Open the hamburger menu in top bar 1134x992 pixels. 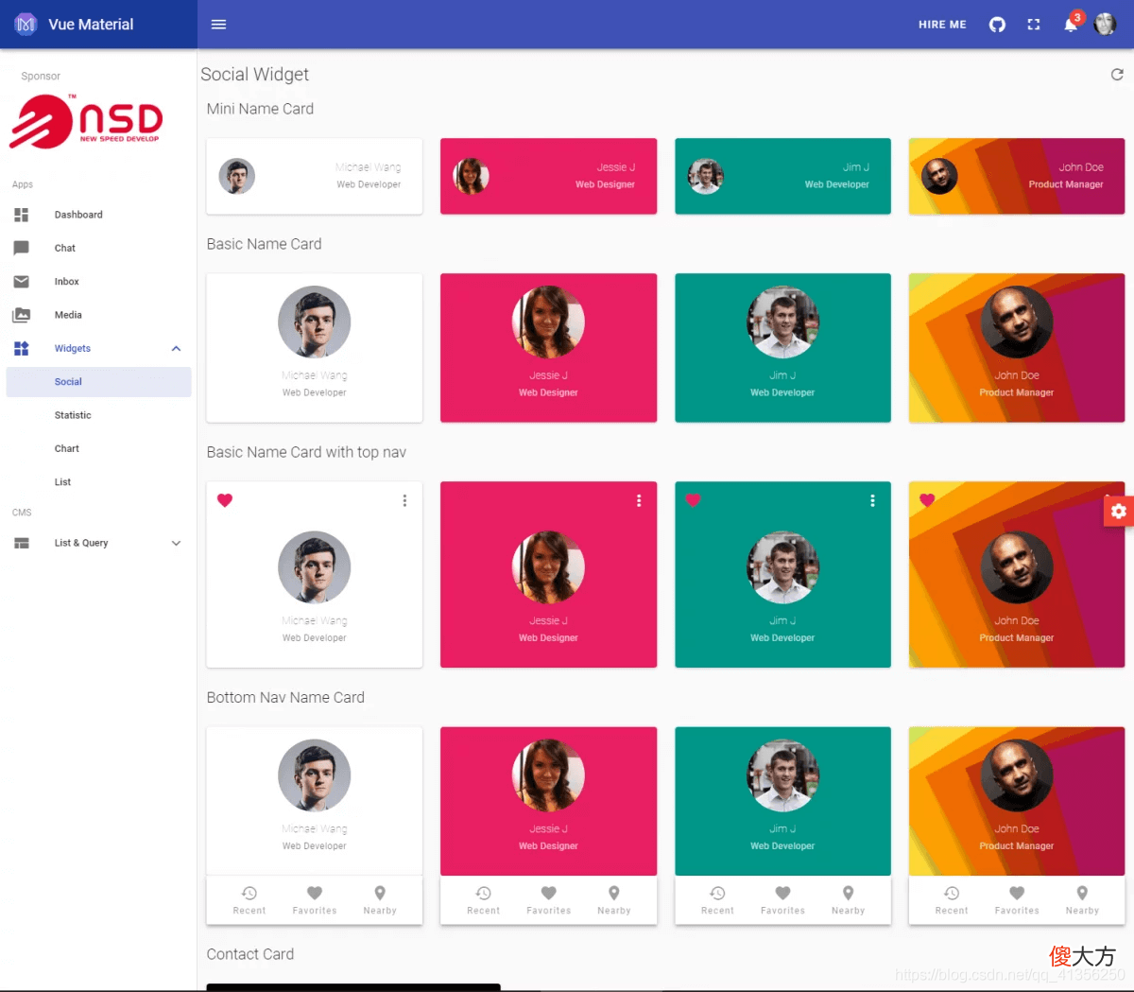(x=218, y=25)
